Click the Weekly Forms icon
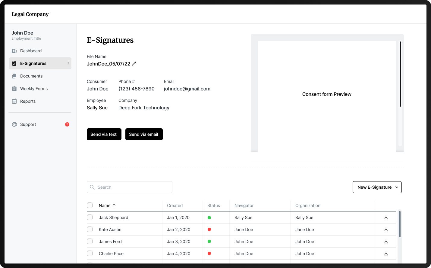Screen dimensions: 431x268 (14, 89)
